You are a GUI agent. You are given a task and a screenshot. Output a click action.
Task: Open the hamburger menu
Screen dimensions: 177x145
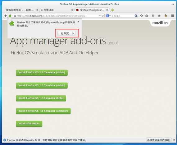click(173, 16)
